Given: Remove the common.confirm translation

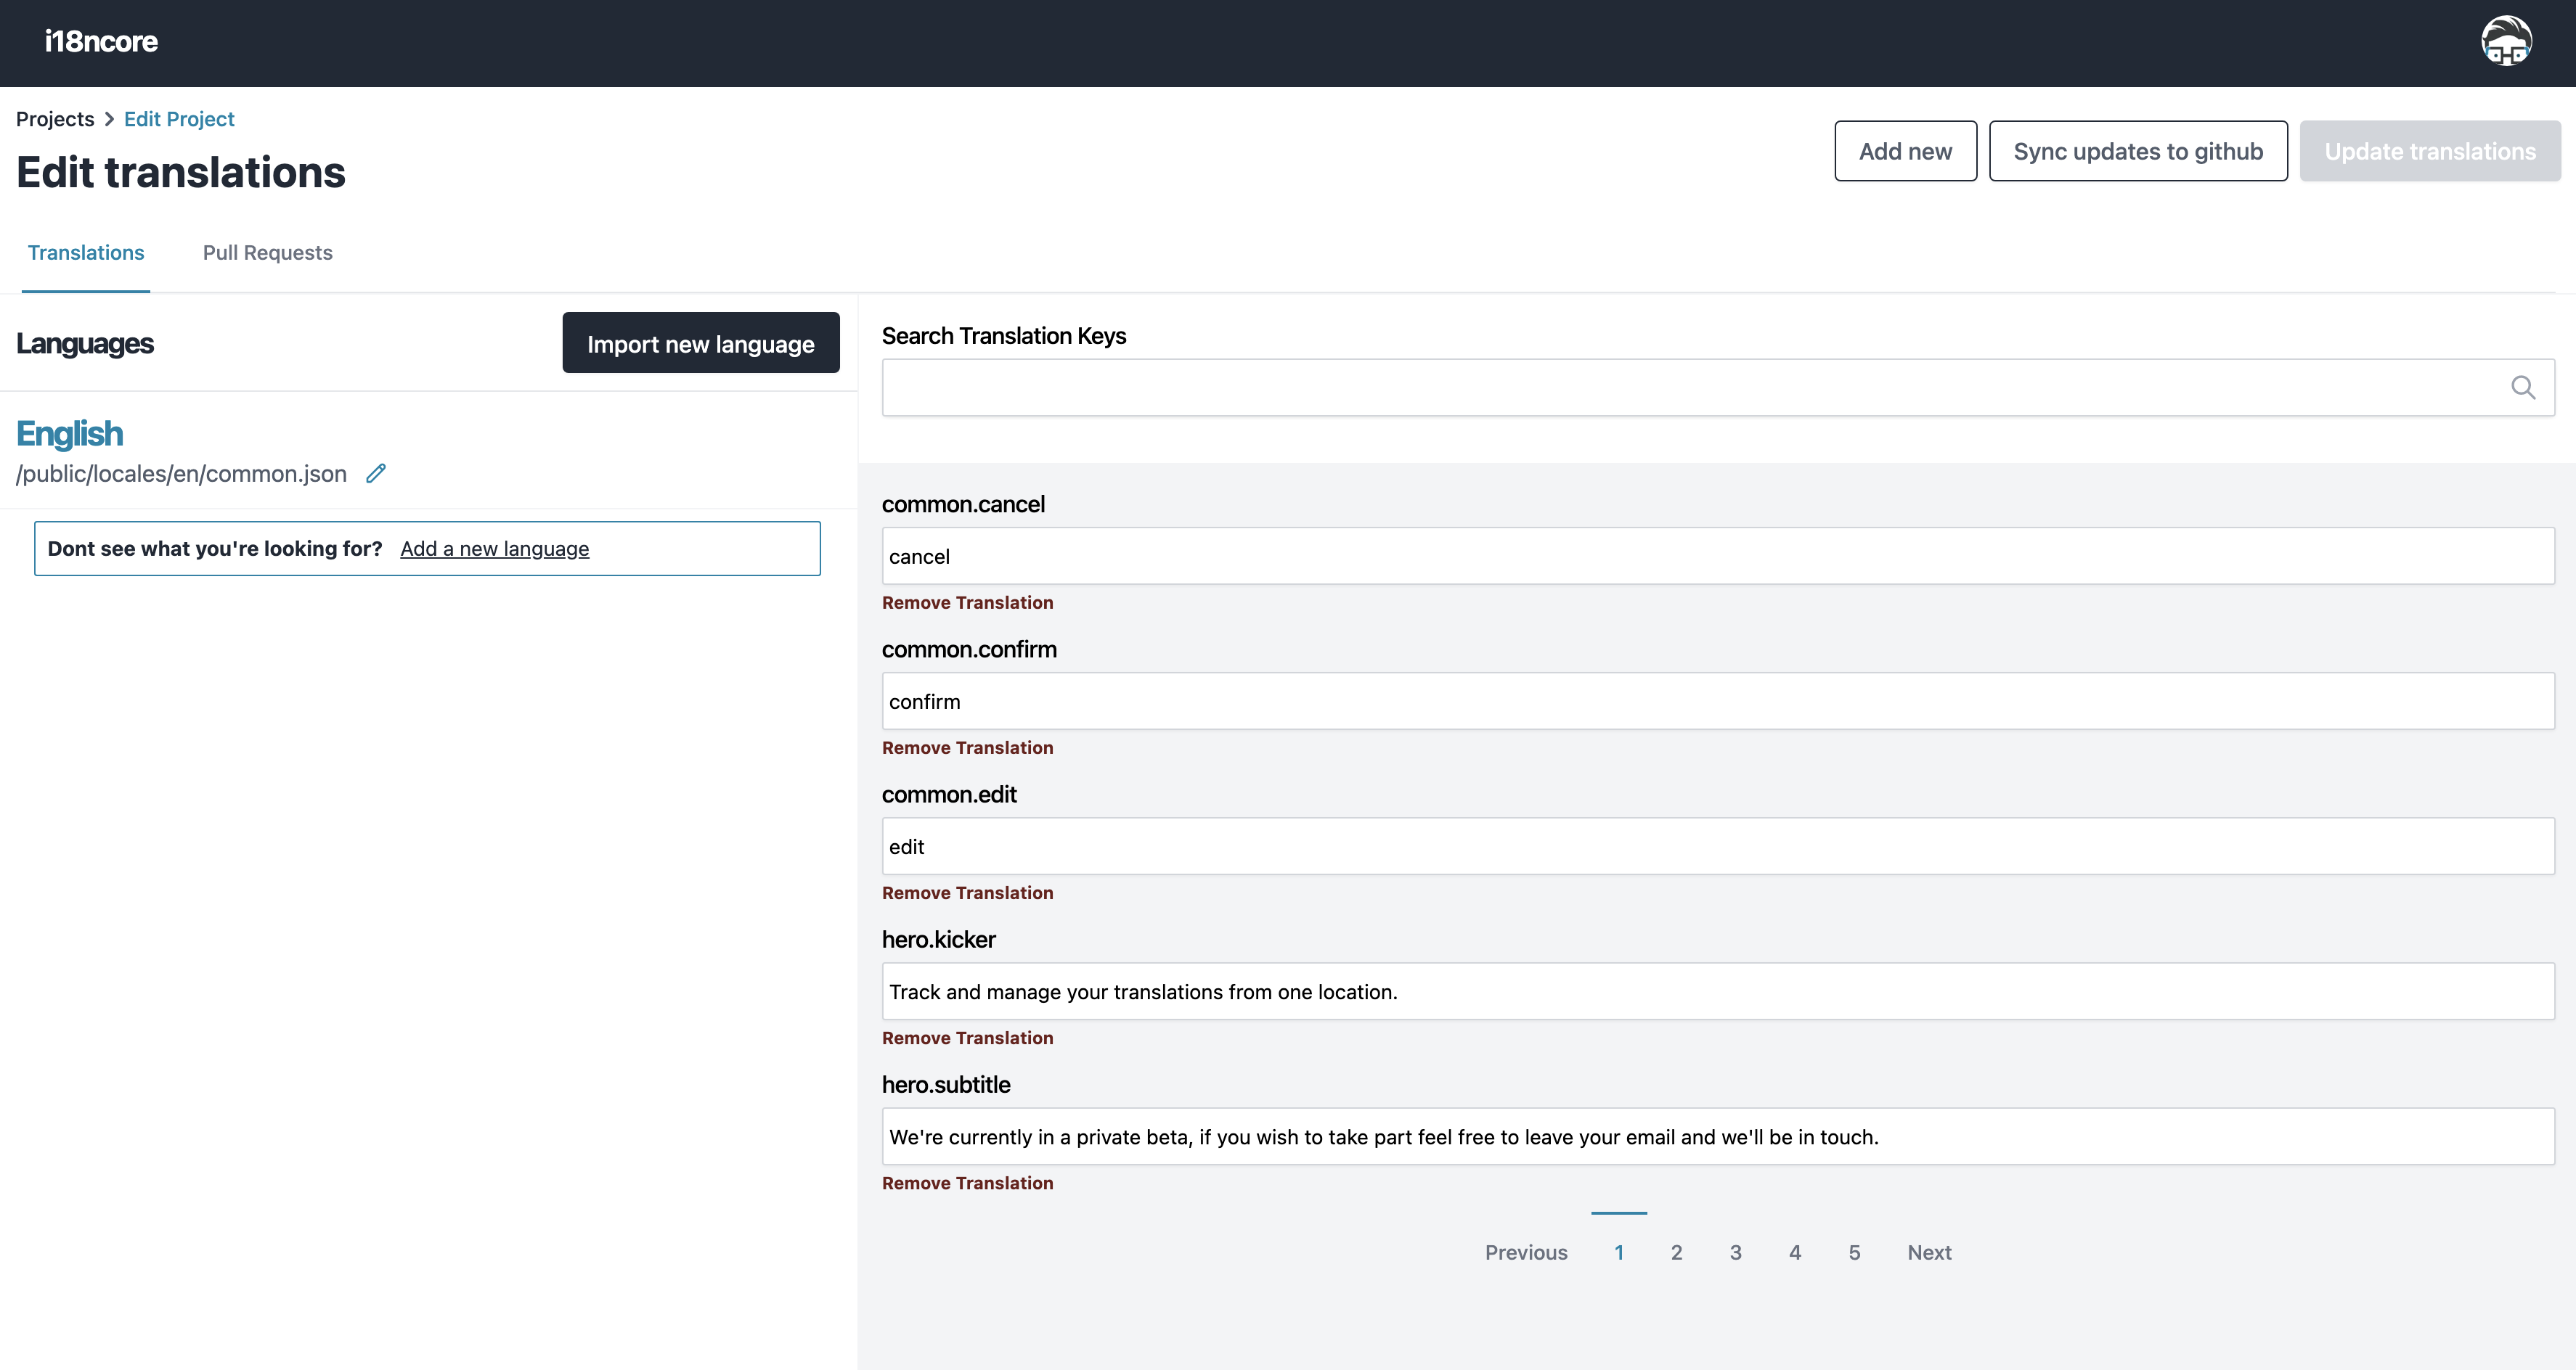Looking at the screenshot, I should (967, 747).
